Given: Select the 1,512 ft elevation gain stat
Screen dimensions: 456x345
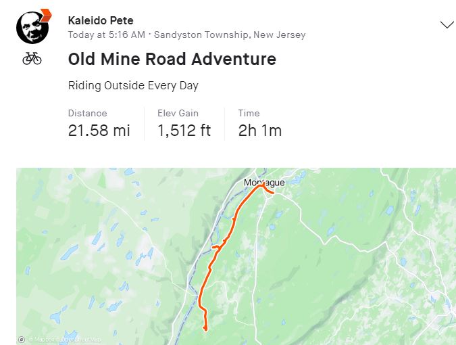Looking at the screenshot, I should (184, 130).
